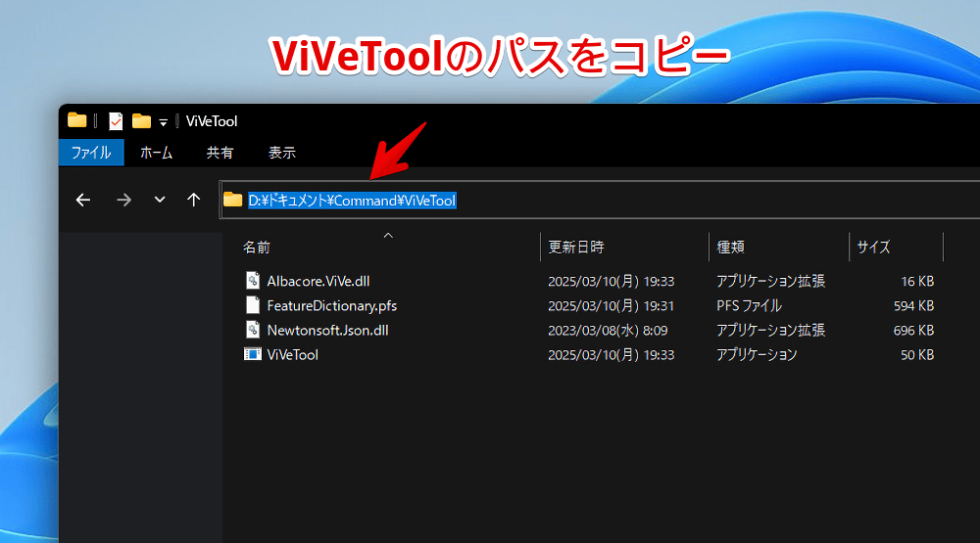Click the 696 KB size cell
The width and height of the screenshot is (980, 543).
[x=913, y=330]
